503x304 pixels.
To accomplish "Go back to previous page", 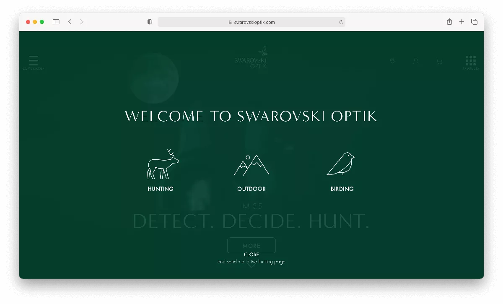I will [x=70, y=22].
